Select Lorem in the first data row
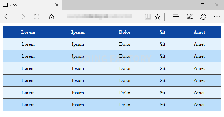224x117 pixels. 28,44
